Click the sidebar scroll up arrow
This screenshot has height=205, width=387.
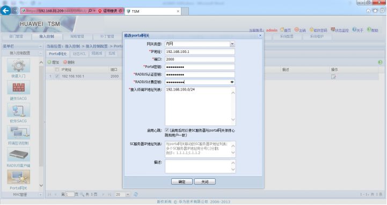pos(41,62)
